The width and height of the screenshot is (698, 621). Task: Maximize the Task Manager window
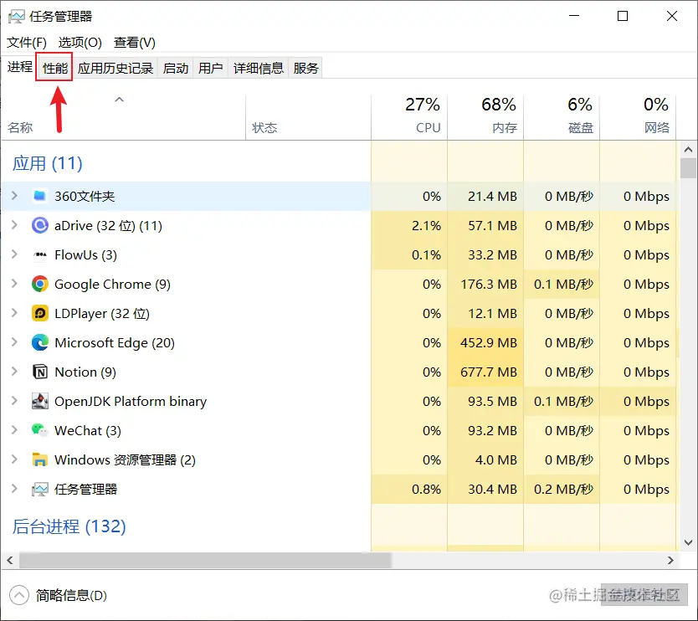(623, 16)
